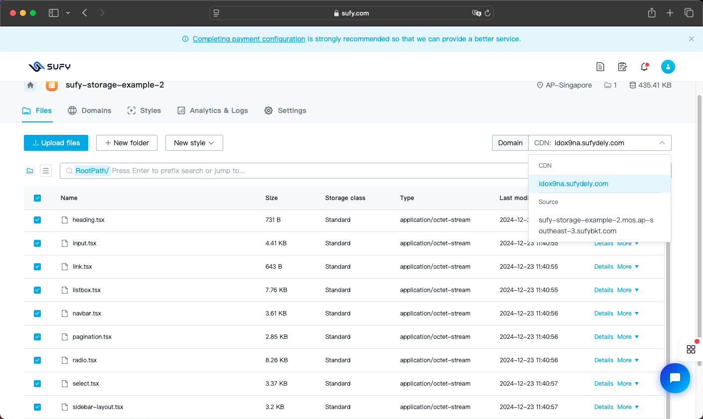Click the file icon beside navbar.tsx

65,314
